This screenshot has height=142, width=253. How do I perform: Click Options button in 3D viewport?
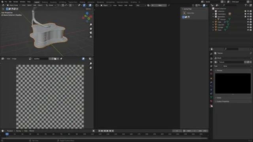pos(89,9)
